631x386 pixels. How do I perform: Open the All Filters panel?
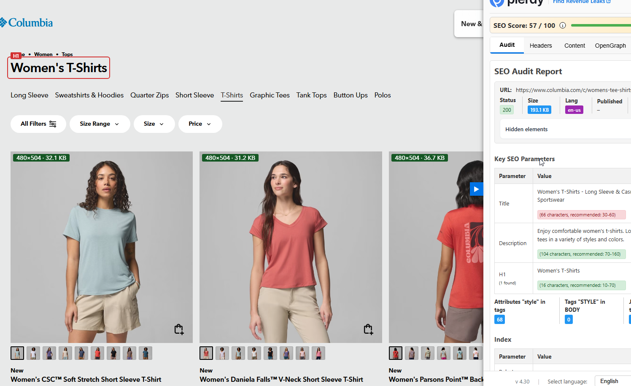pos(38,124)
